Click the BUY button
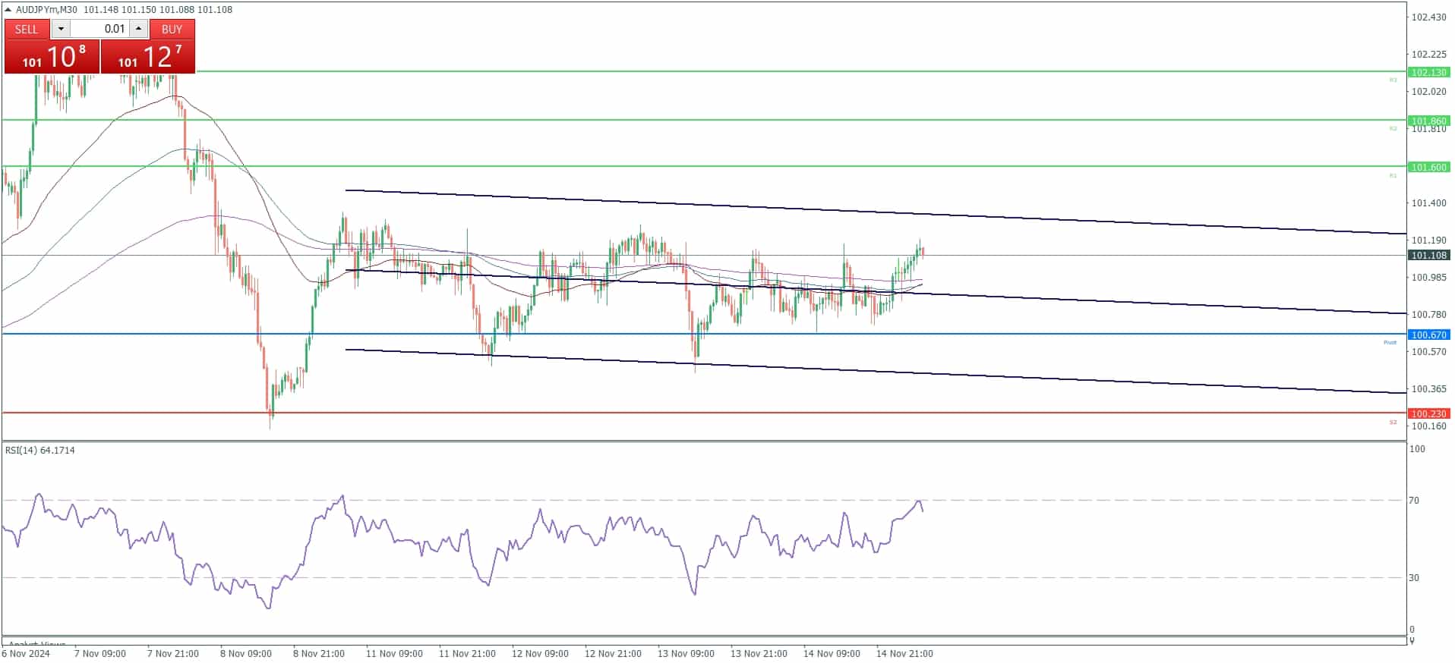The width and height of the screenshot is (1455, 663). point(172,29)
